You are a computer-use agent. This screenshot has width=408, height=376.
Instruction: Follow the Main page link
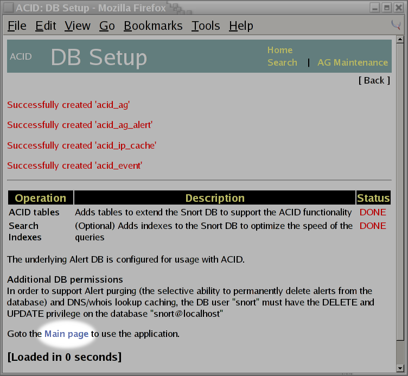66,334
